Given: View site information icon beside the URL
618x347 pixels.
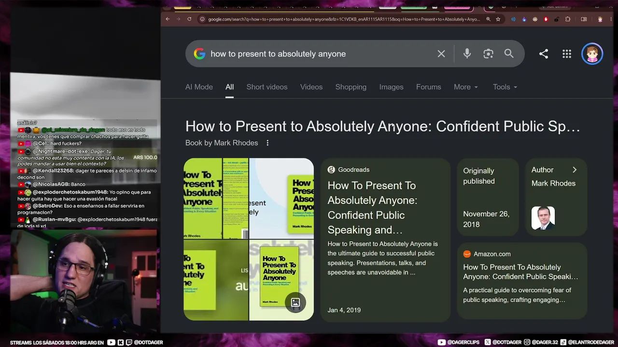Looking at the screenshot, I should pos(201,19).
